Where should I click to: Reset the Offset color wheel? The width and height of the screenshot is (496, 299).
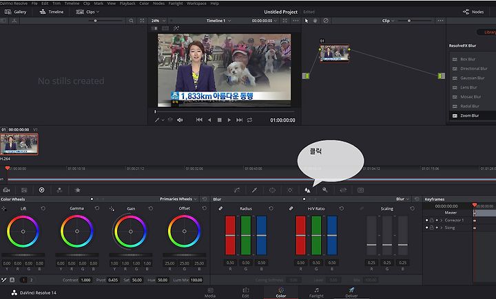coord(205,208)
